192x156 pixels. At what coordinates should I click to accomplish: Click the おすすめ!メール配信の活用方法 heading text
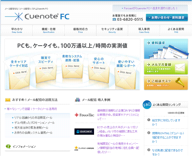click(35, 100)
